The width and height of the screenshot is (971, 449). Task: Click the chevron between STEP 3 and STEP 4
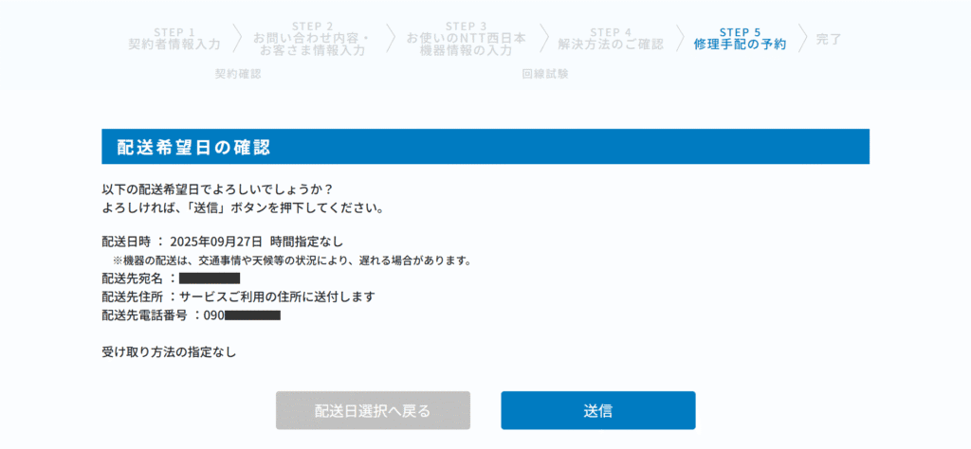[545, 39]
